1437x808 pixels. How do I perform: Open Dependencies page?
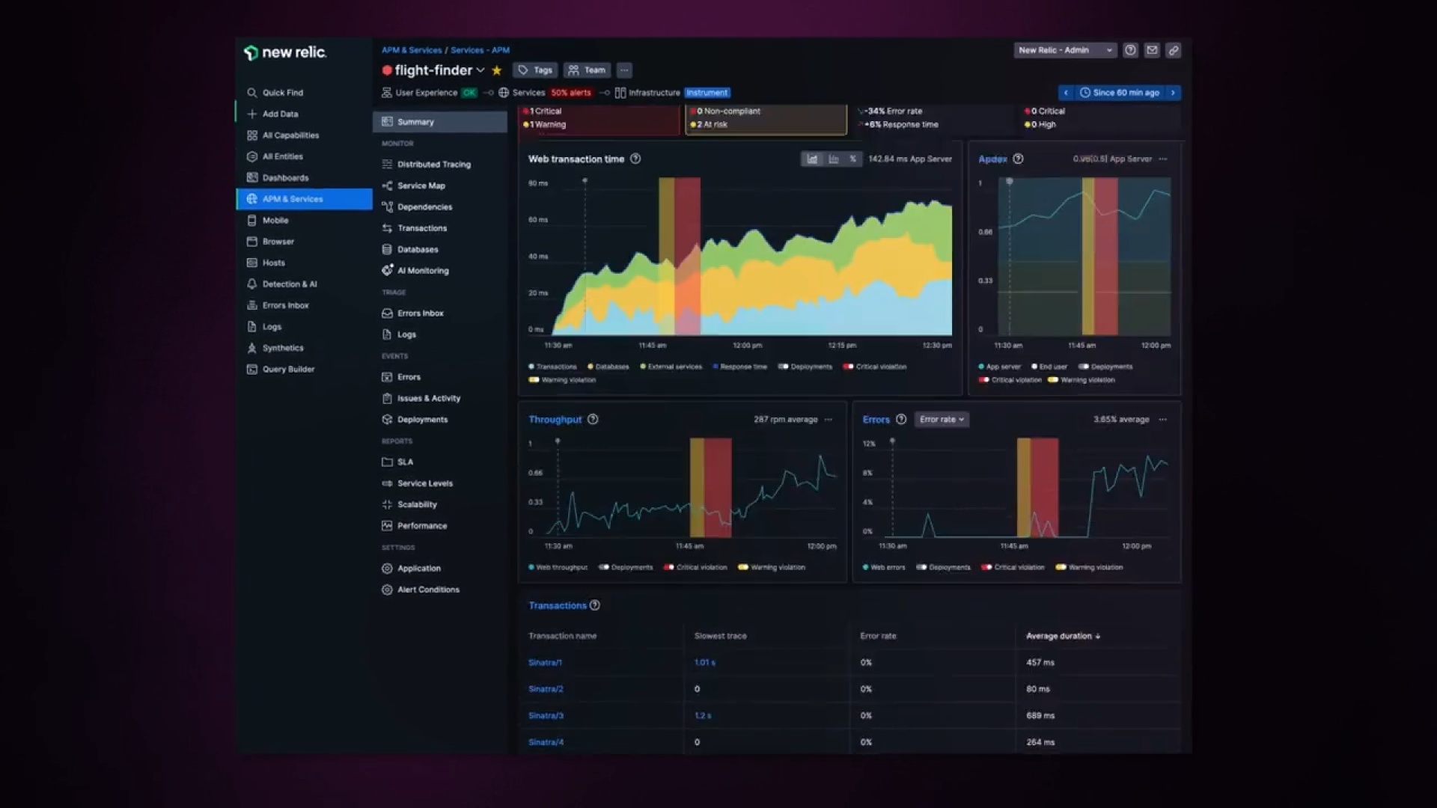[x=418, y=207]
